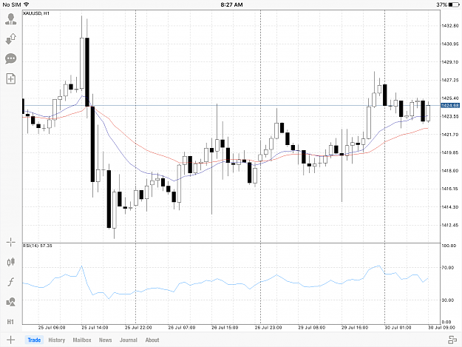Open the trade arrows icon

coord(11,38)
